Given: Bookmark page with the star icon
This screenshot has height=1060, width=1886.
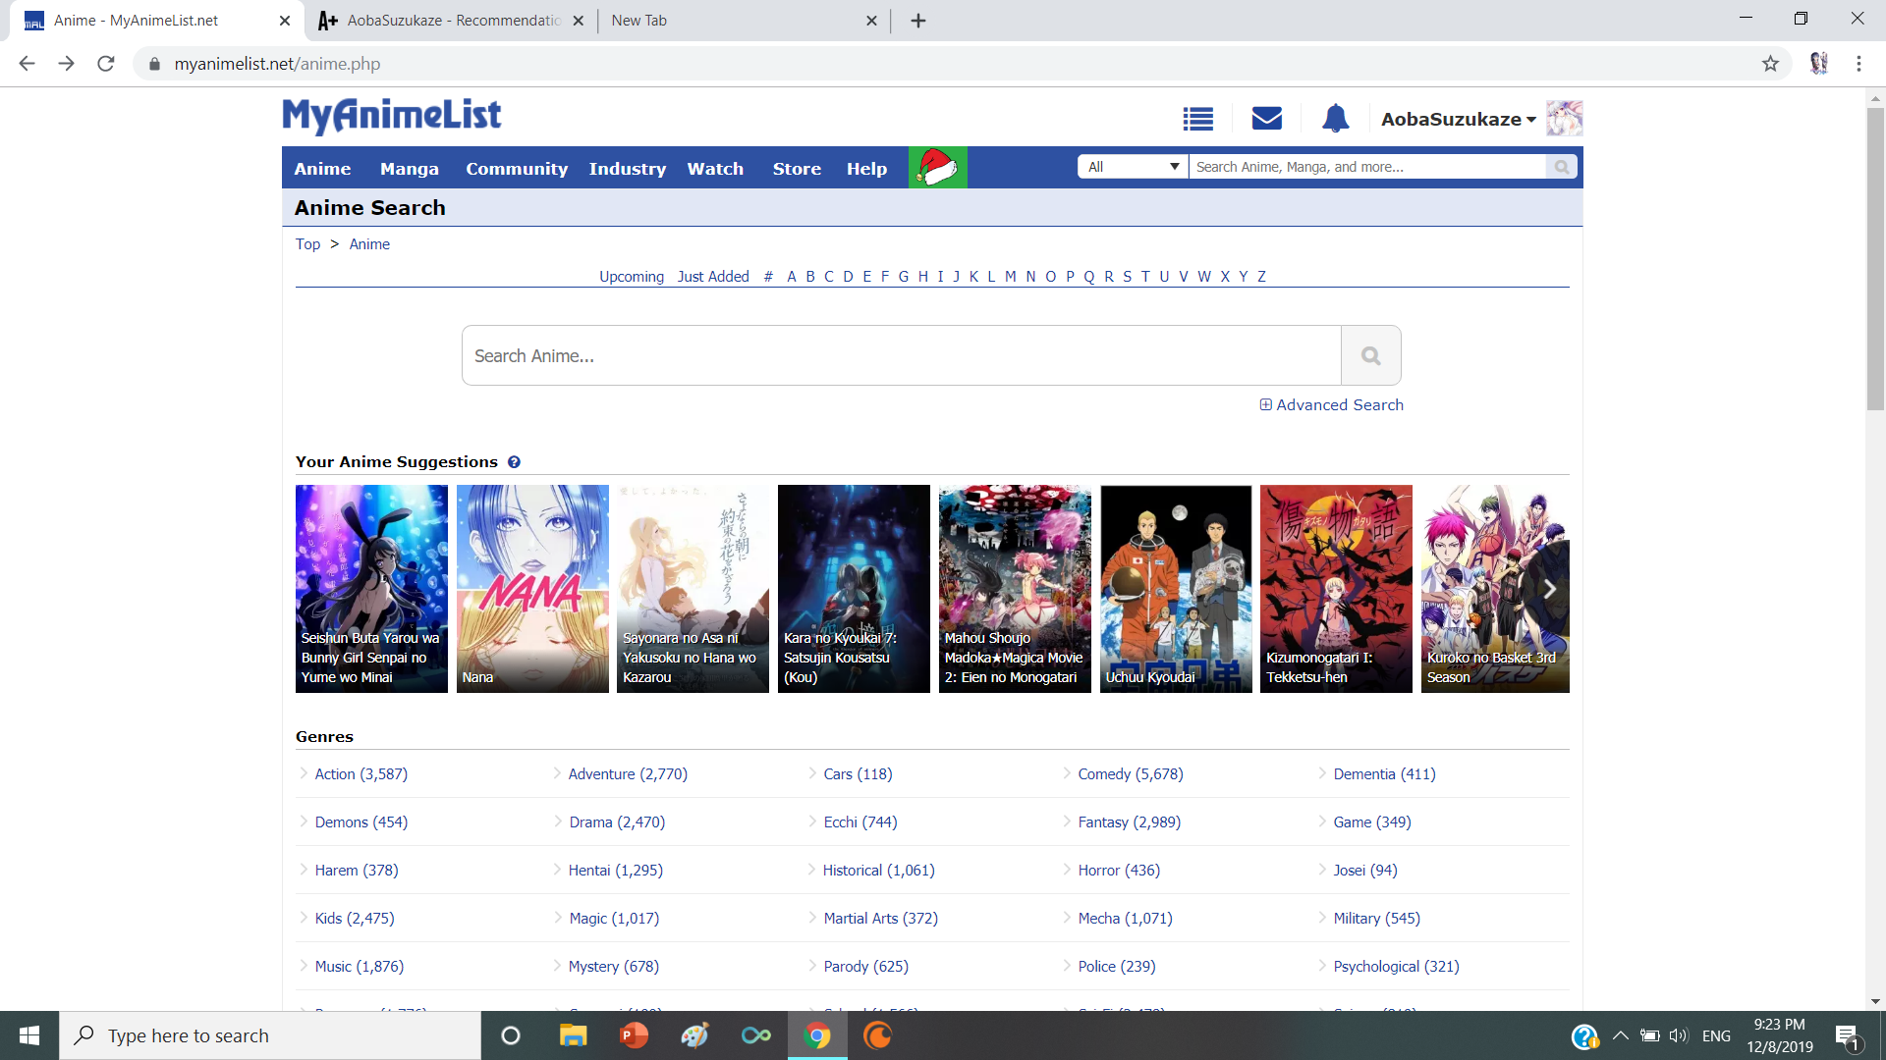Looking at the screenshot, I should [1770, 64].
